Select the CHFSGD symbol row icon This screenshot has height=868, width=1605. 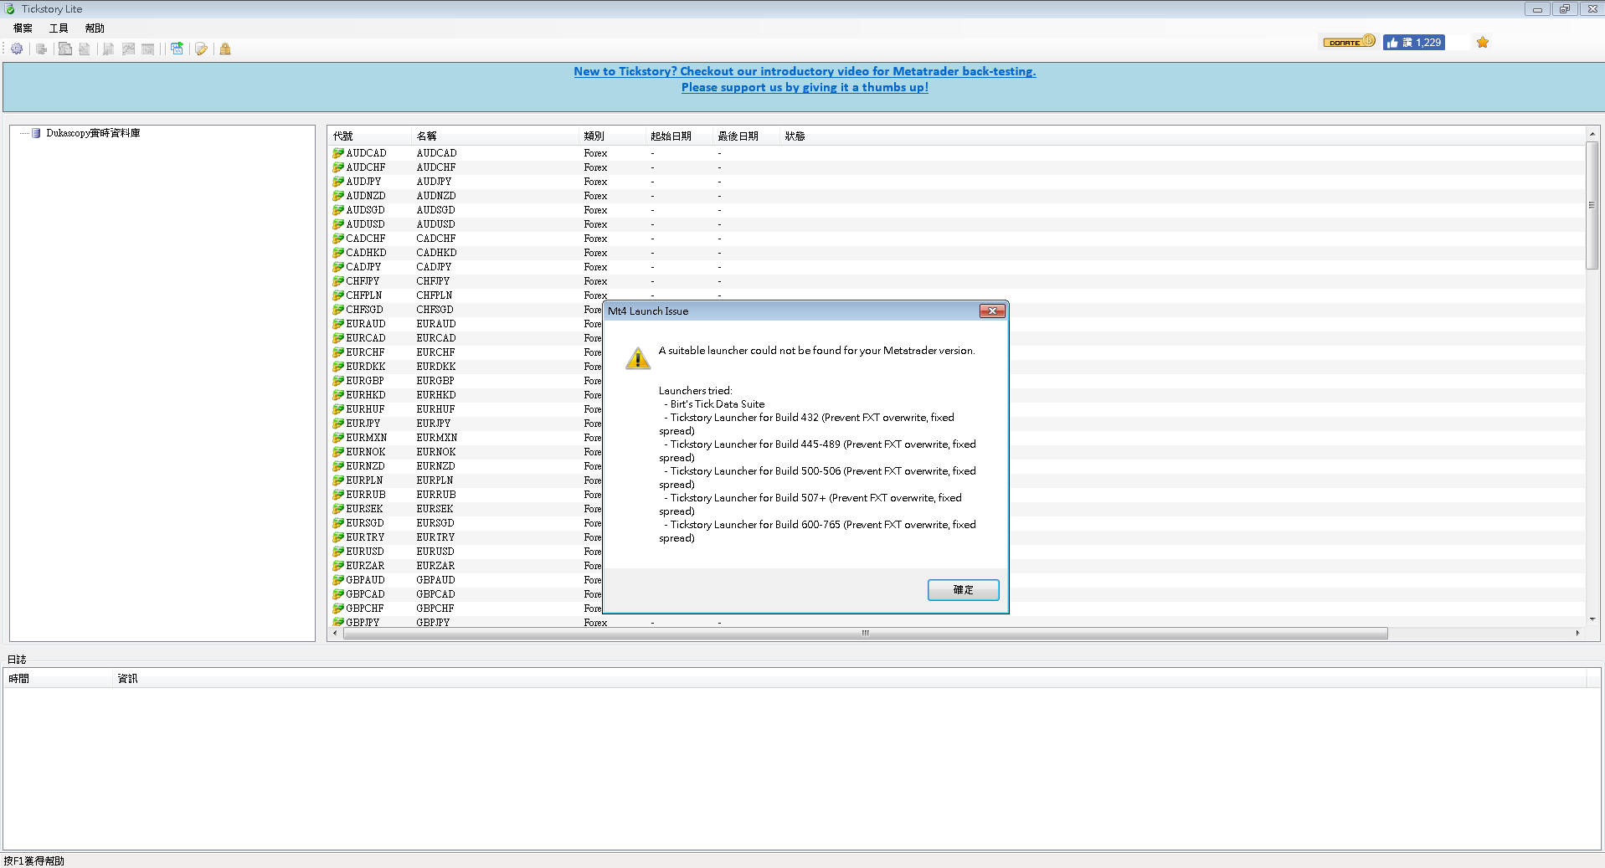point(338,310)
